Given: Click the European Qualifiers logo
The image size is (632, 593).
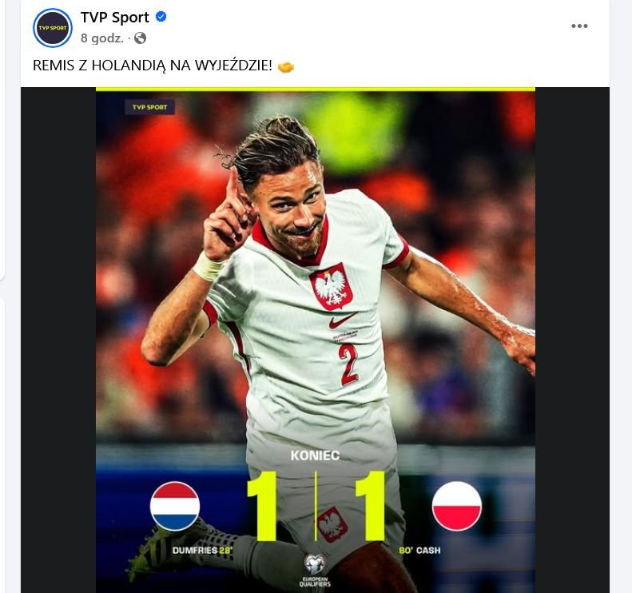Looking at the screenshot, I should (315, 571).
